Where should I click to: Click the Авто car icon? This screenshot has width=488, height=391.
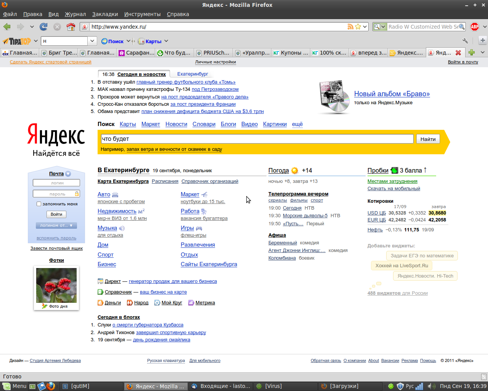tap(115, 195)
